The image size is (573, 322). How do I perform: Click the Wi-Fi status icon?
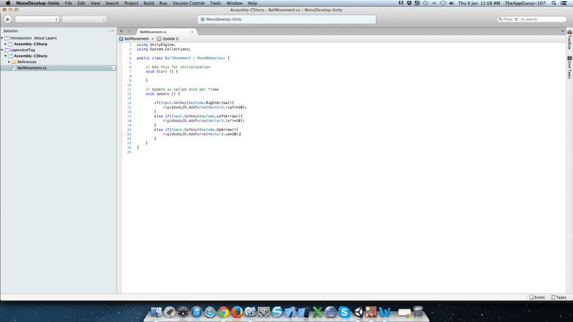click(x=443, y=3)
